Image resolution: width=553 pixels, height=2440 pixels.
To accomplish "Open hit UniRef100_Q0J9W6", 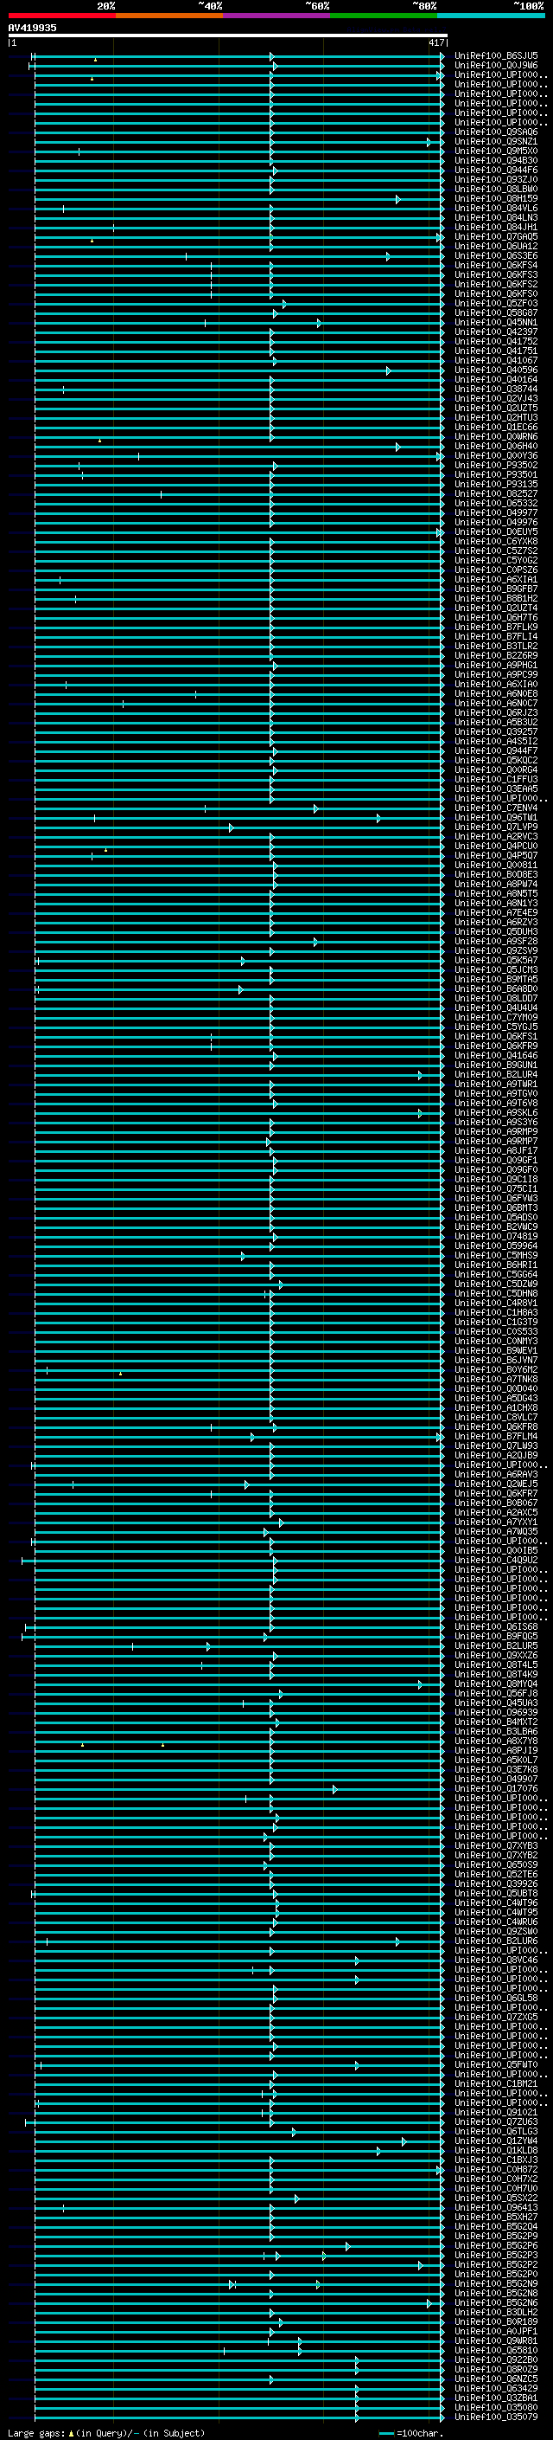I will [x=496, y=66].
